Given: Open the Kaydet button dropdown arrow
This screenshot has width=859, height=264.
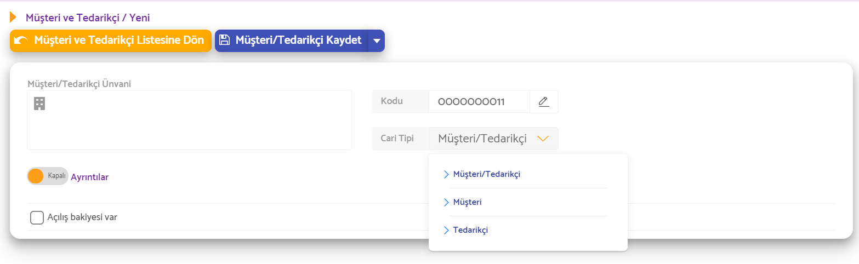Looking at the screenshot, I should (376, 41).
